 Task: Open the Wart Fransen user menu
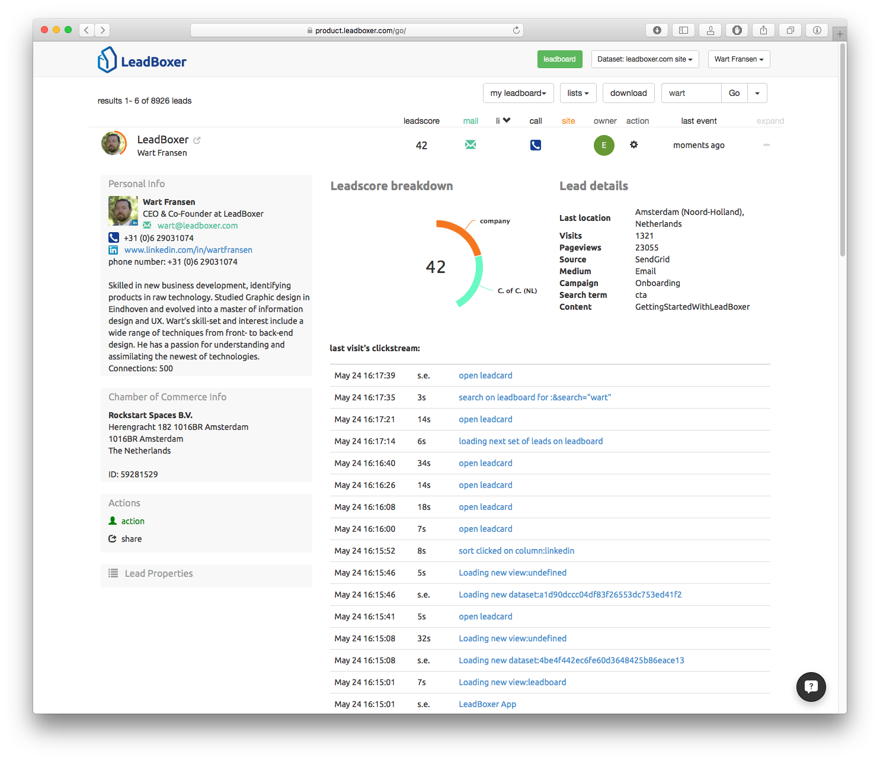tap(738, 59)
